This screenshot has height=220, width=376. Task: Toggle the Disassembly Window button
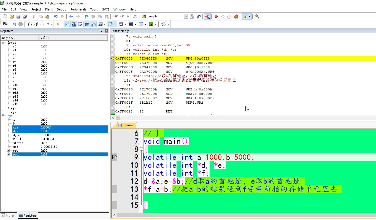(74, 24)
